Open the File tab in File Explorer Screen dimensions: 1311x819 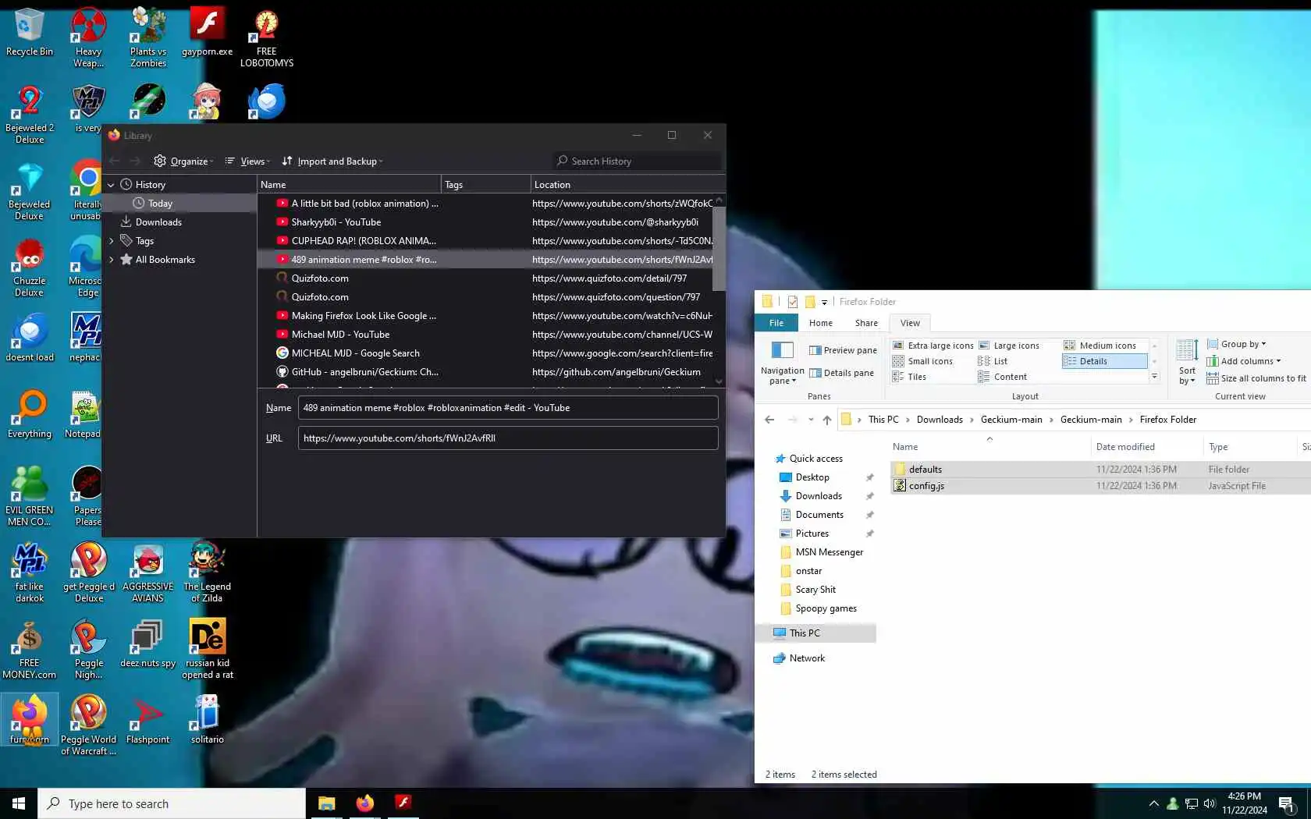tap(776, 323)
